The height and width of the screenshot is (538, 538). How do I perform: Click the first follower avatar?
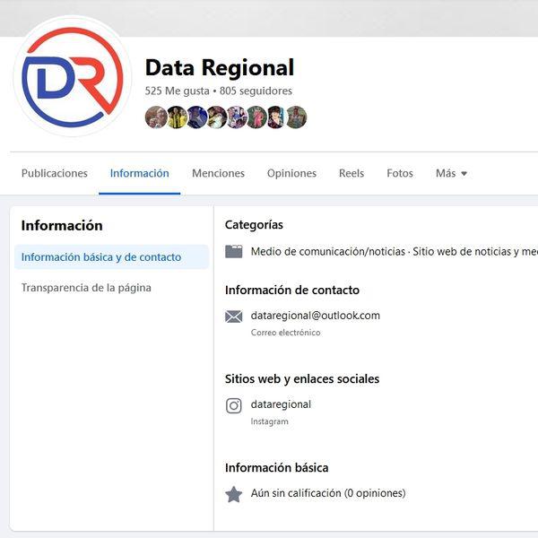pyautogui.click(x=155, y=117)
